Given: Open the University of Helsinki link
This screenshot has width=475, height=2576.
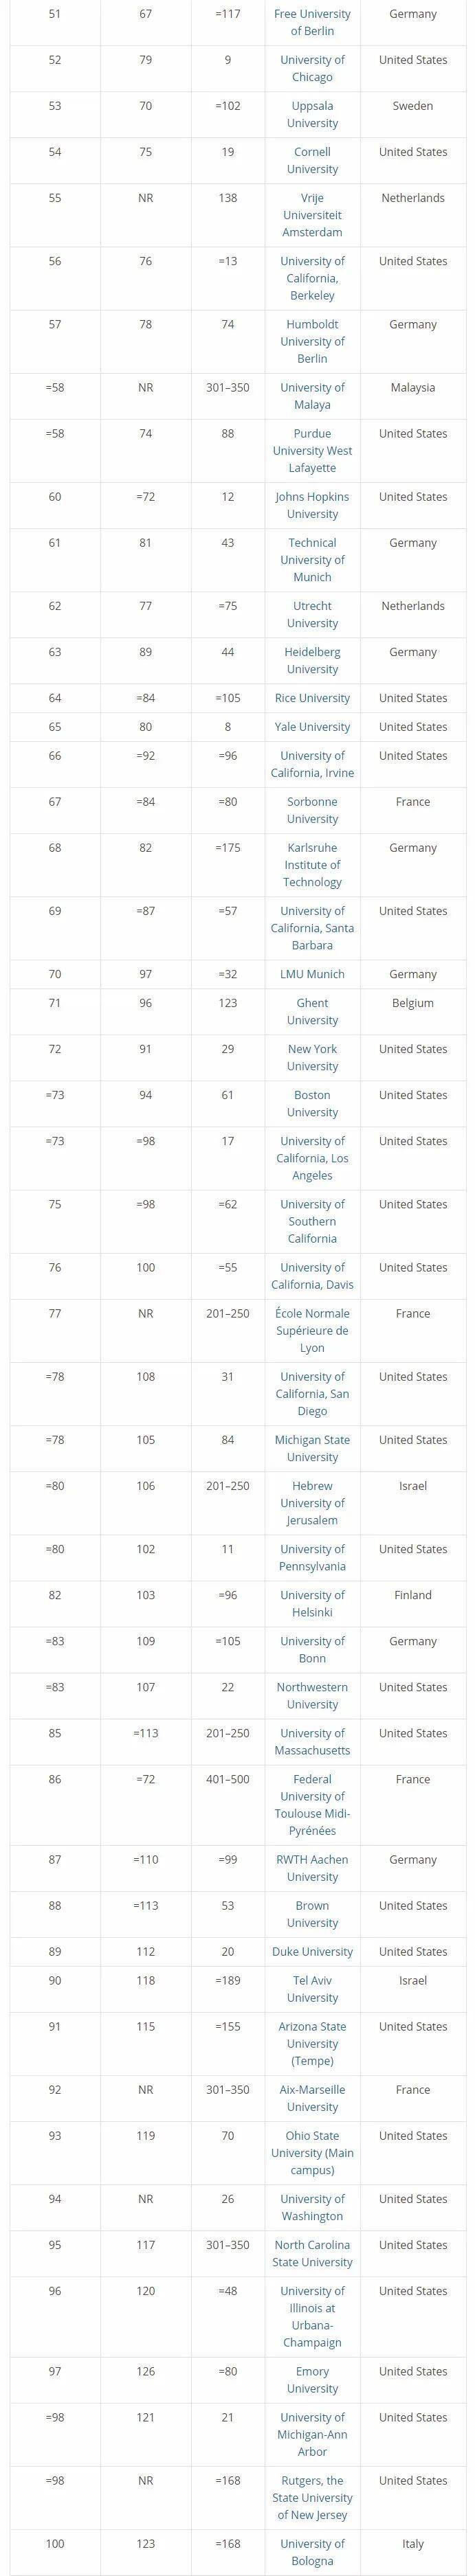Looking at the screenshot, I should coord(312,1604).
